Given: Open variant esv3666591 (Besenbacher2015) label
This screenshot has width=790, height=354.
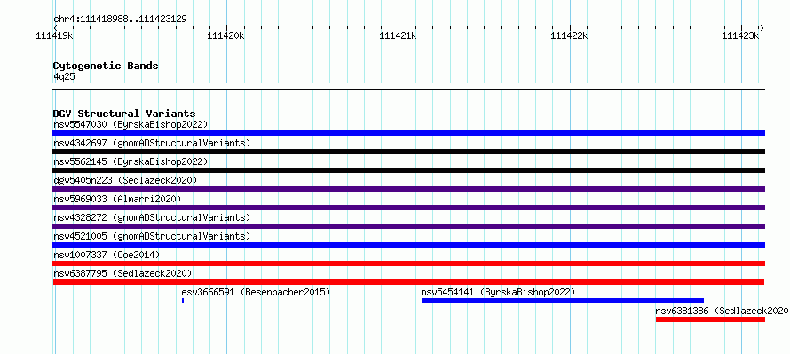Looking at the screenshot, I should coord(256,292).
